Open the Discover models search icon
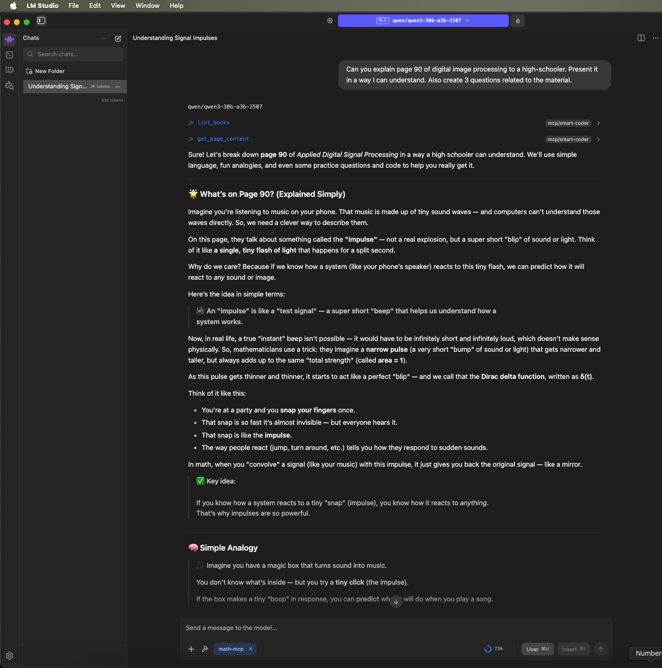The width and height of the screenshot is (662, 668). [9, 85]
